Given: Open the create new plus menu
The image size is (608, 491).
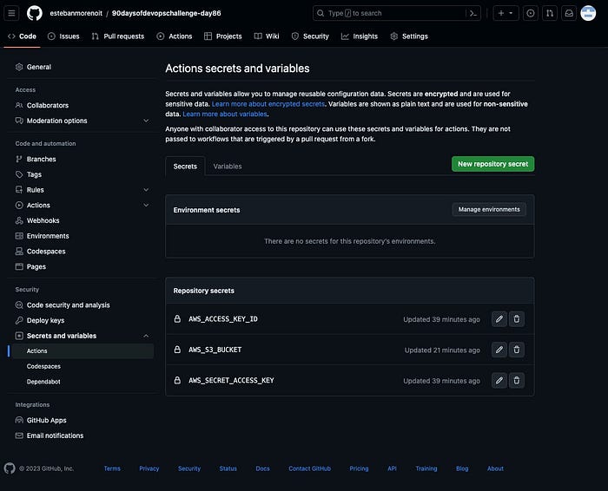Looking at the screenshot, I should pos(506,13).
